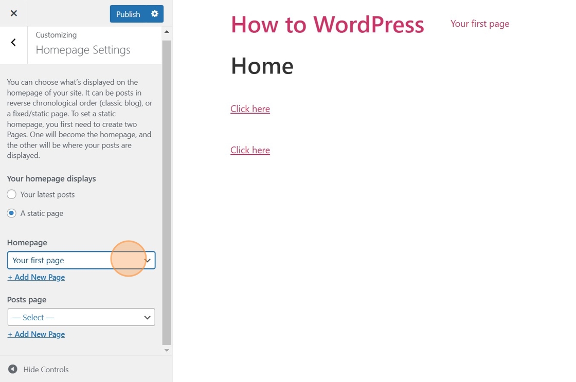The image size is (576, 382).
Task: Click the 'Customizing' breadcrumb text
Action: [56, 35]
